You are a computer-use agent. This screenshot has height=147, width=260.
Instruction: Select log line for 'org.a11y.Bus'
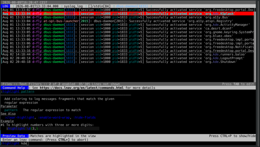pyautogui.click(x=128, y=17)
